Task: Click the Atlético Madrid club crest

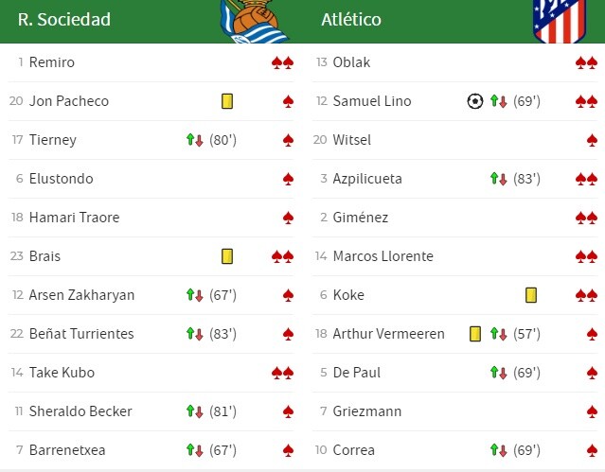Action: click(x=560, y=21)
